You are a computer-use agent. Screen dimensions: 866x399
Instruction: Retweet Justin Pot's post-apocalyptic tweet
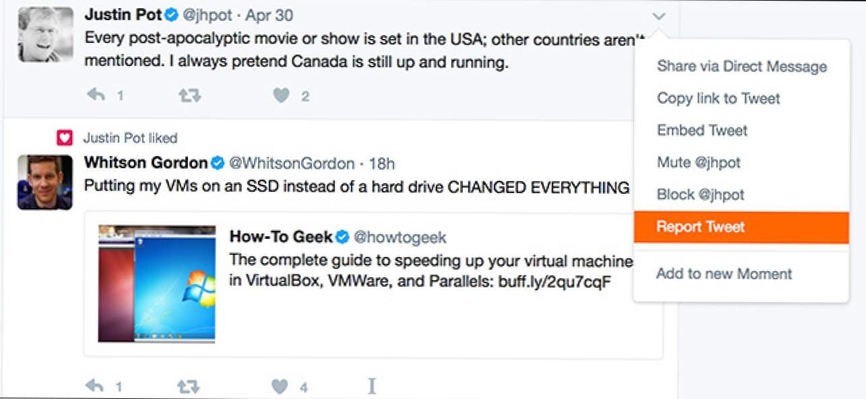(x=189, y=96)
